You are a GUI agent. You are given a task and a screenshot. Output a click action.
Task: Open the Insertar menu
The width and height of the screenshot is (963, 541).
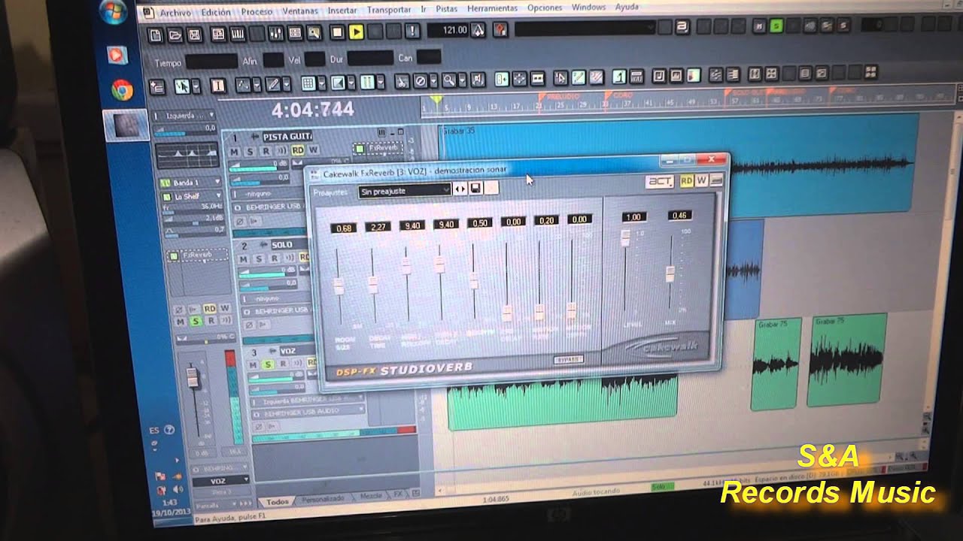click(x=342, y=11)
